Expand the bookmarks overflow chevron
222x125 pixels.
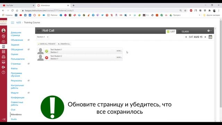(199, 15)
